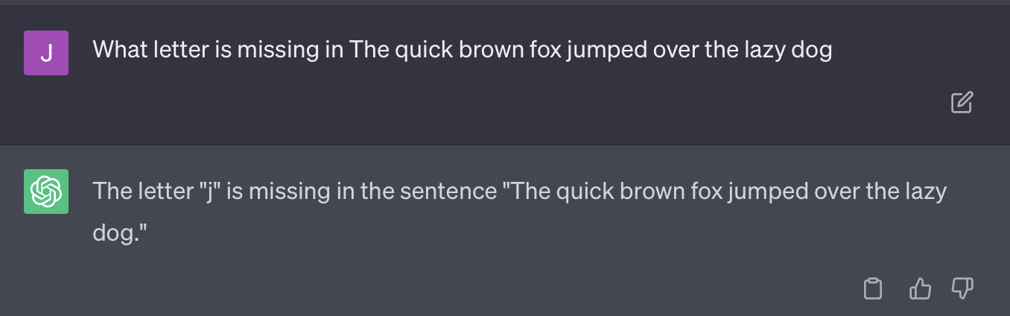Mark the answer with thumbs down
The image size is (1010, 316).
click(962, 288)
